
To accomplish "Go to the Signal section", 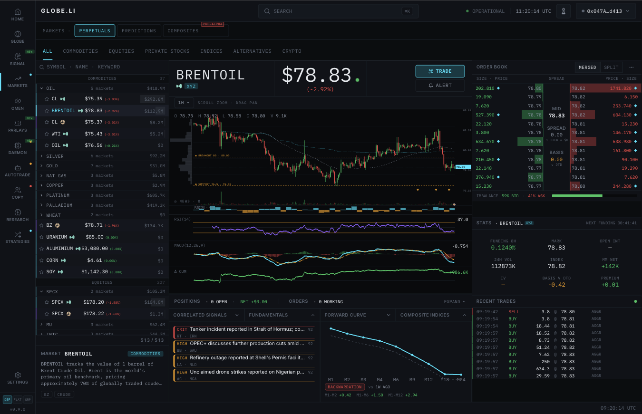I will click(18, 59).
